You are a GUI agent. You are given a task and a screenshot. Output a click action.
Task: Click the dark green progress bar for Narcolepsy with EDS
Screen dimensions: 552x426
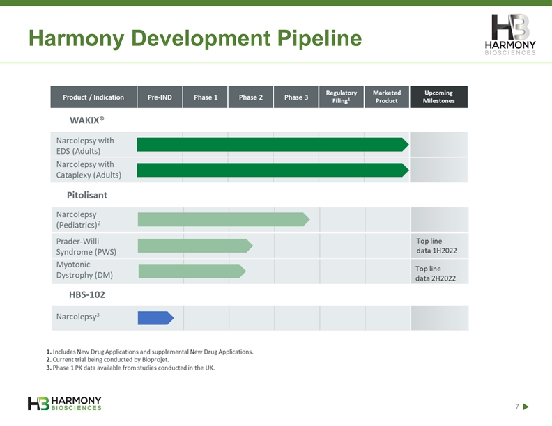(273, 145)
